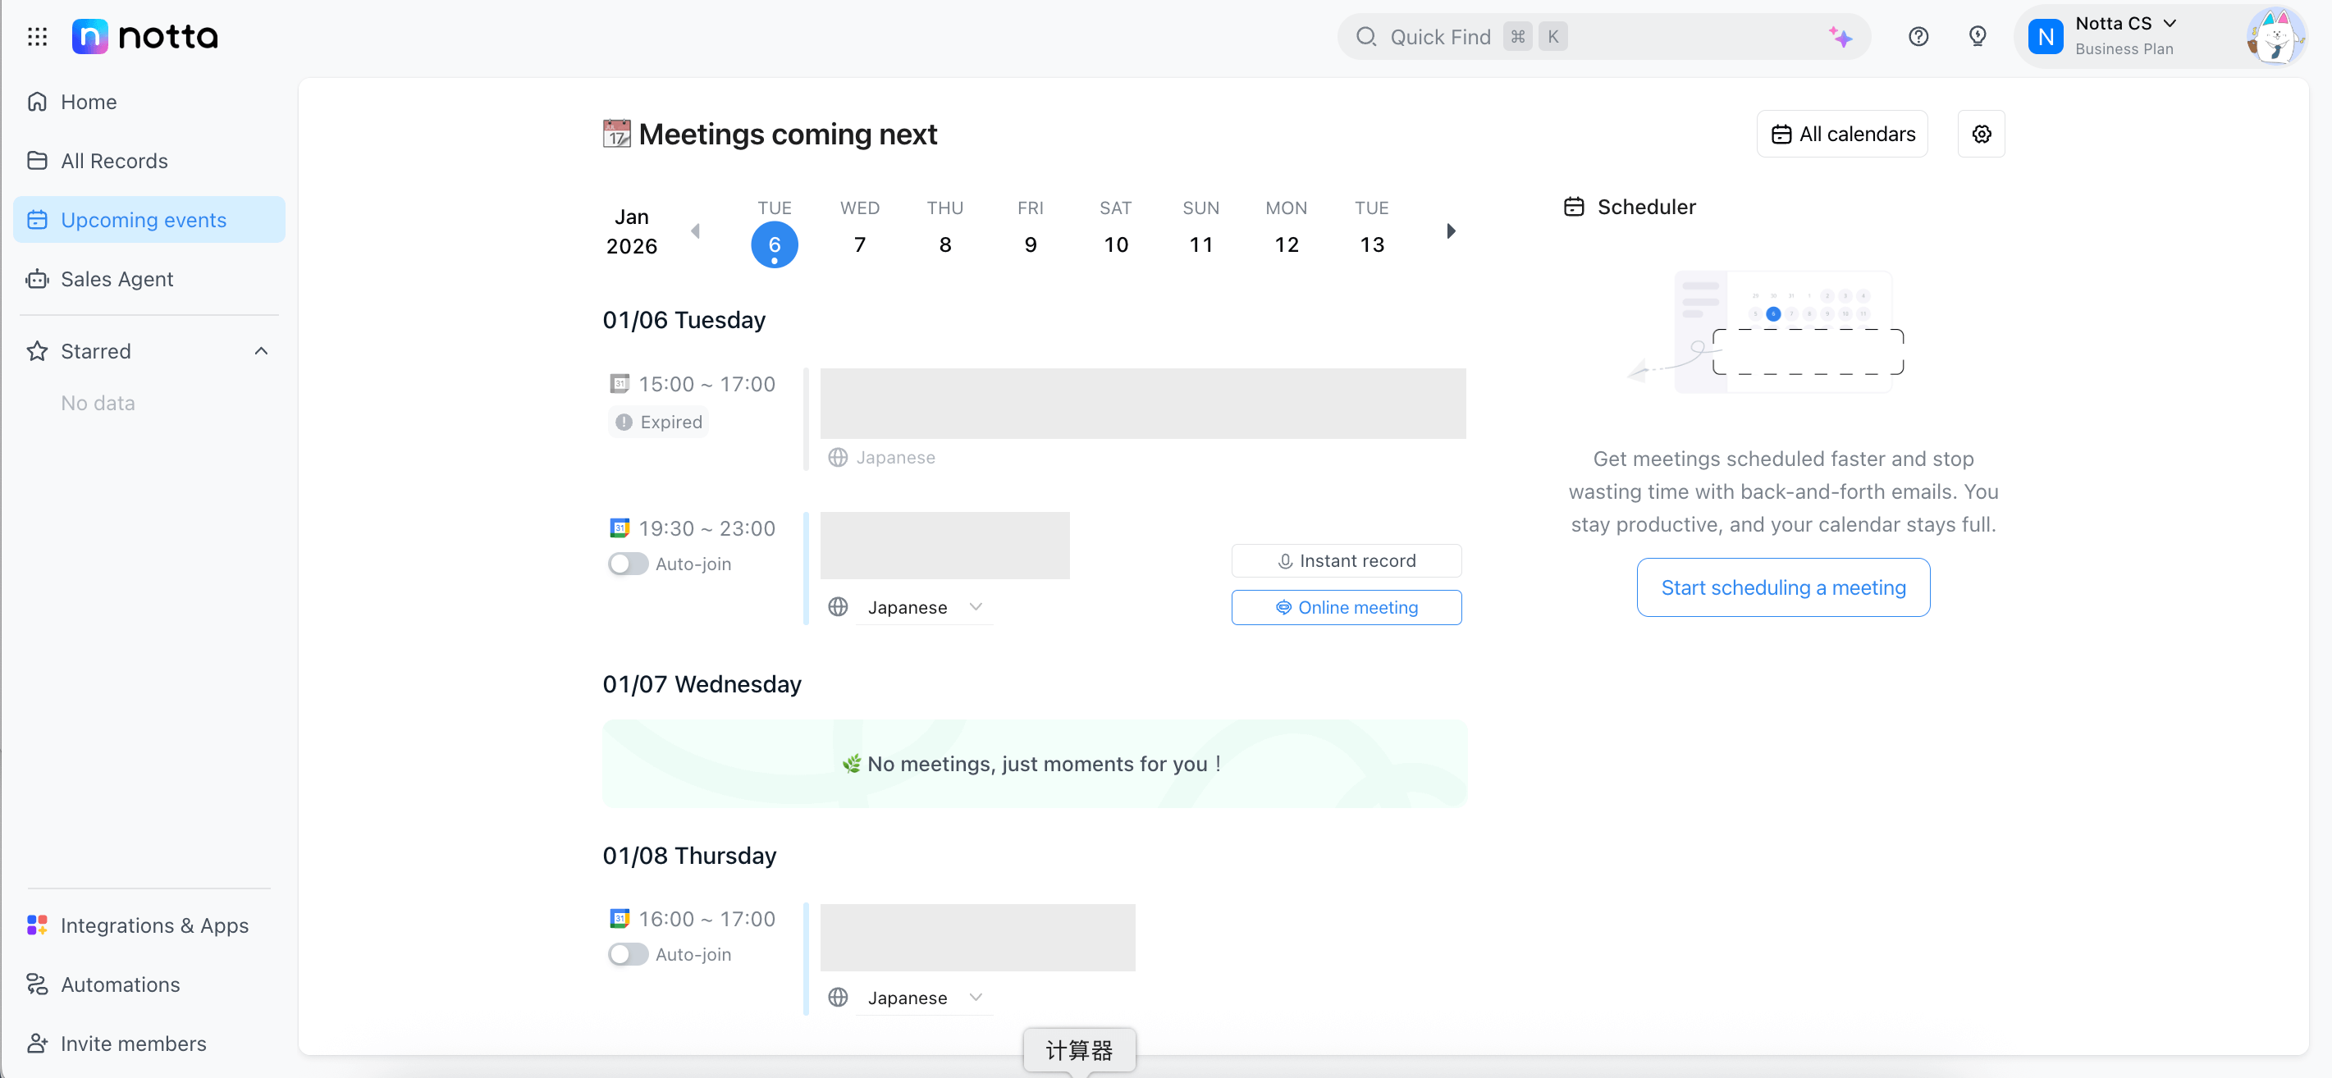Go to next week arrow

[1452, 231]
